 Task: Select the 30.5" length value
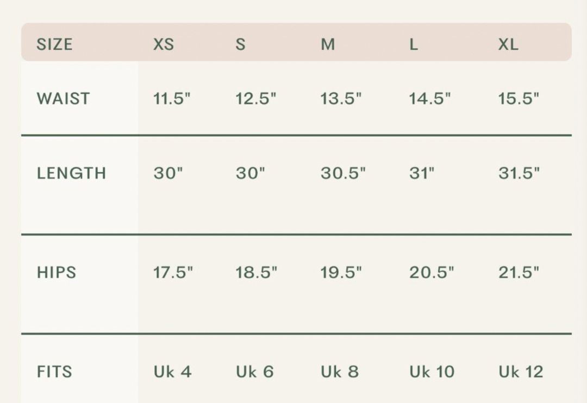tap(343, 173)
